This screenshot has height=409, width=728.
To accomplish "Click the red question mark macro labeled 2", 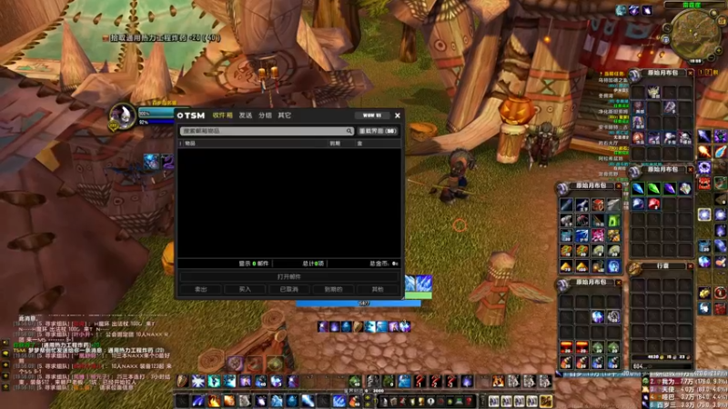I will (x=436, y=381).
